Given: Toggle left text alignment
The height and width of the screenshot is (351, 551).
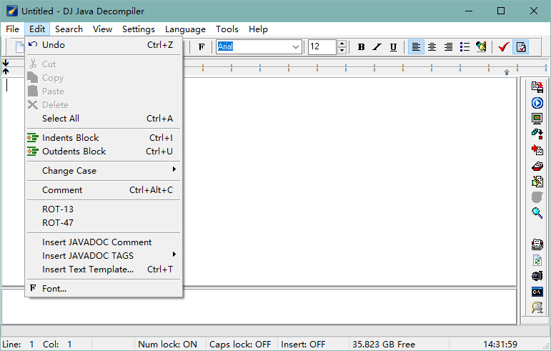Looking at the screenshot, I should (416, 46).
